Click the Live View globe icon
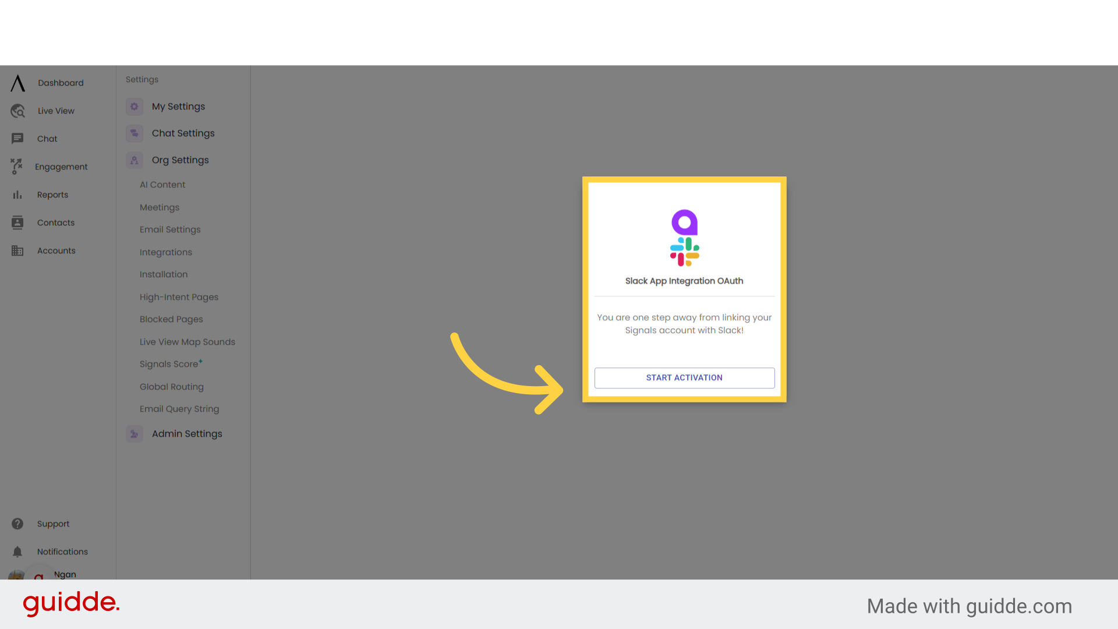The width and height of the screenshot is (1118, 629). coord(18,111)
